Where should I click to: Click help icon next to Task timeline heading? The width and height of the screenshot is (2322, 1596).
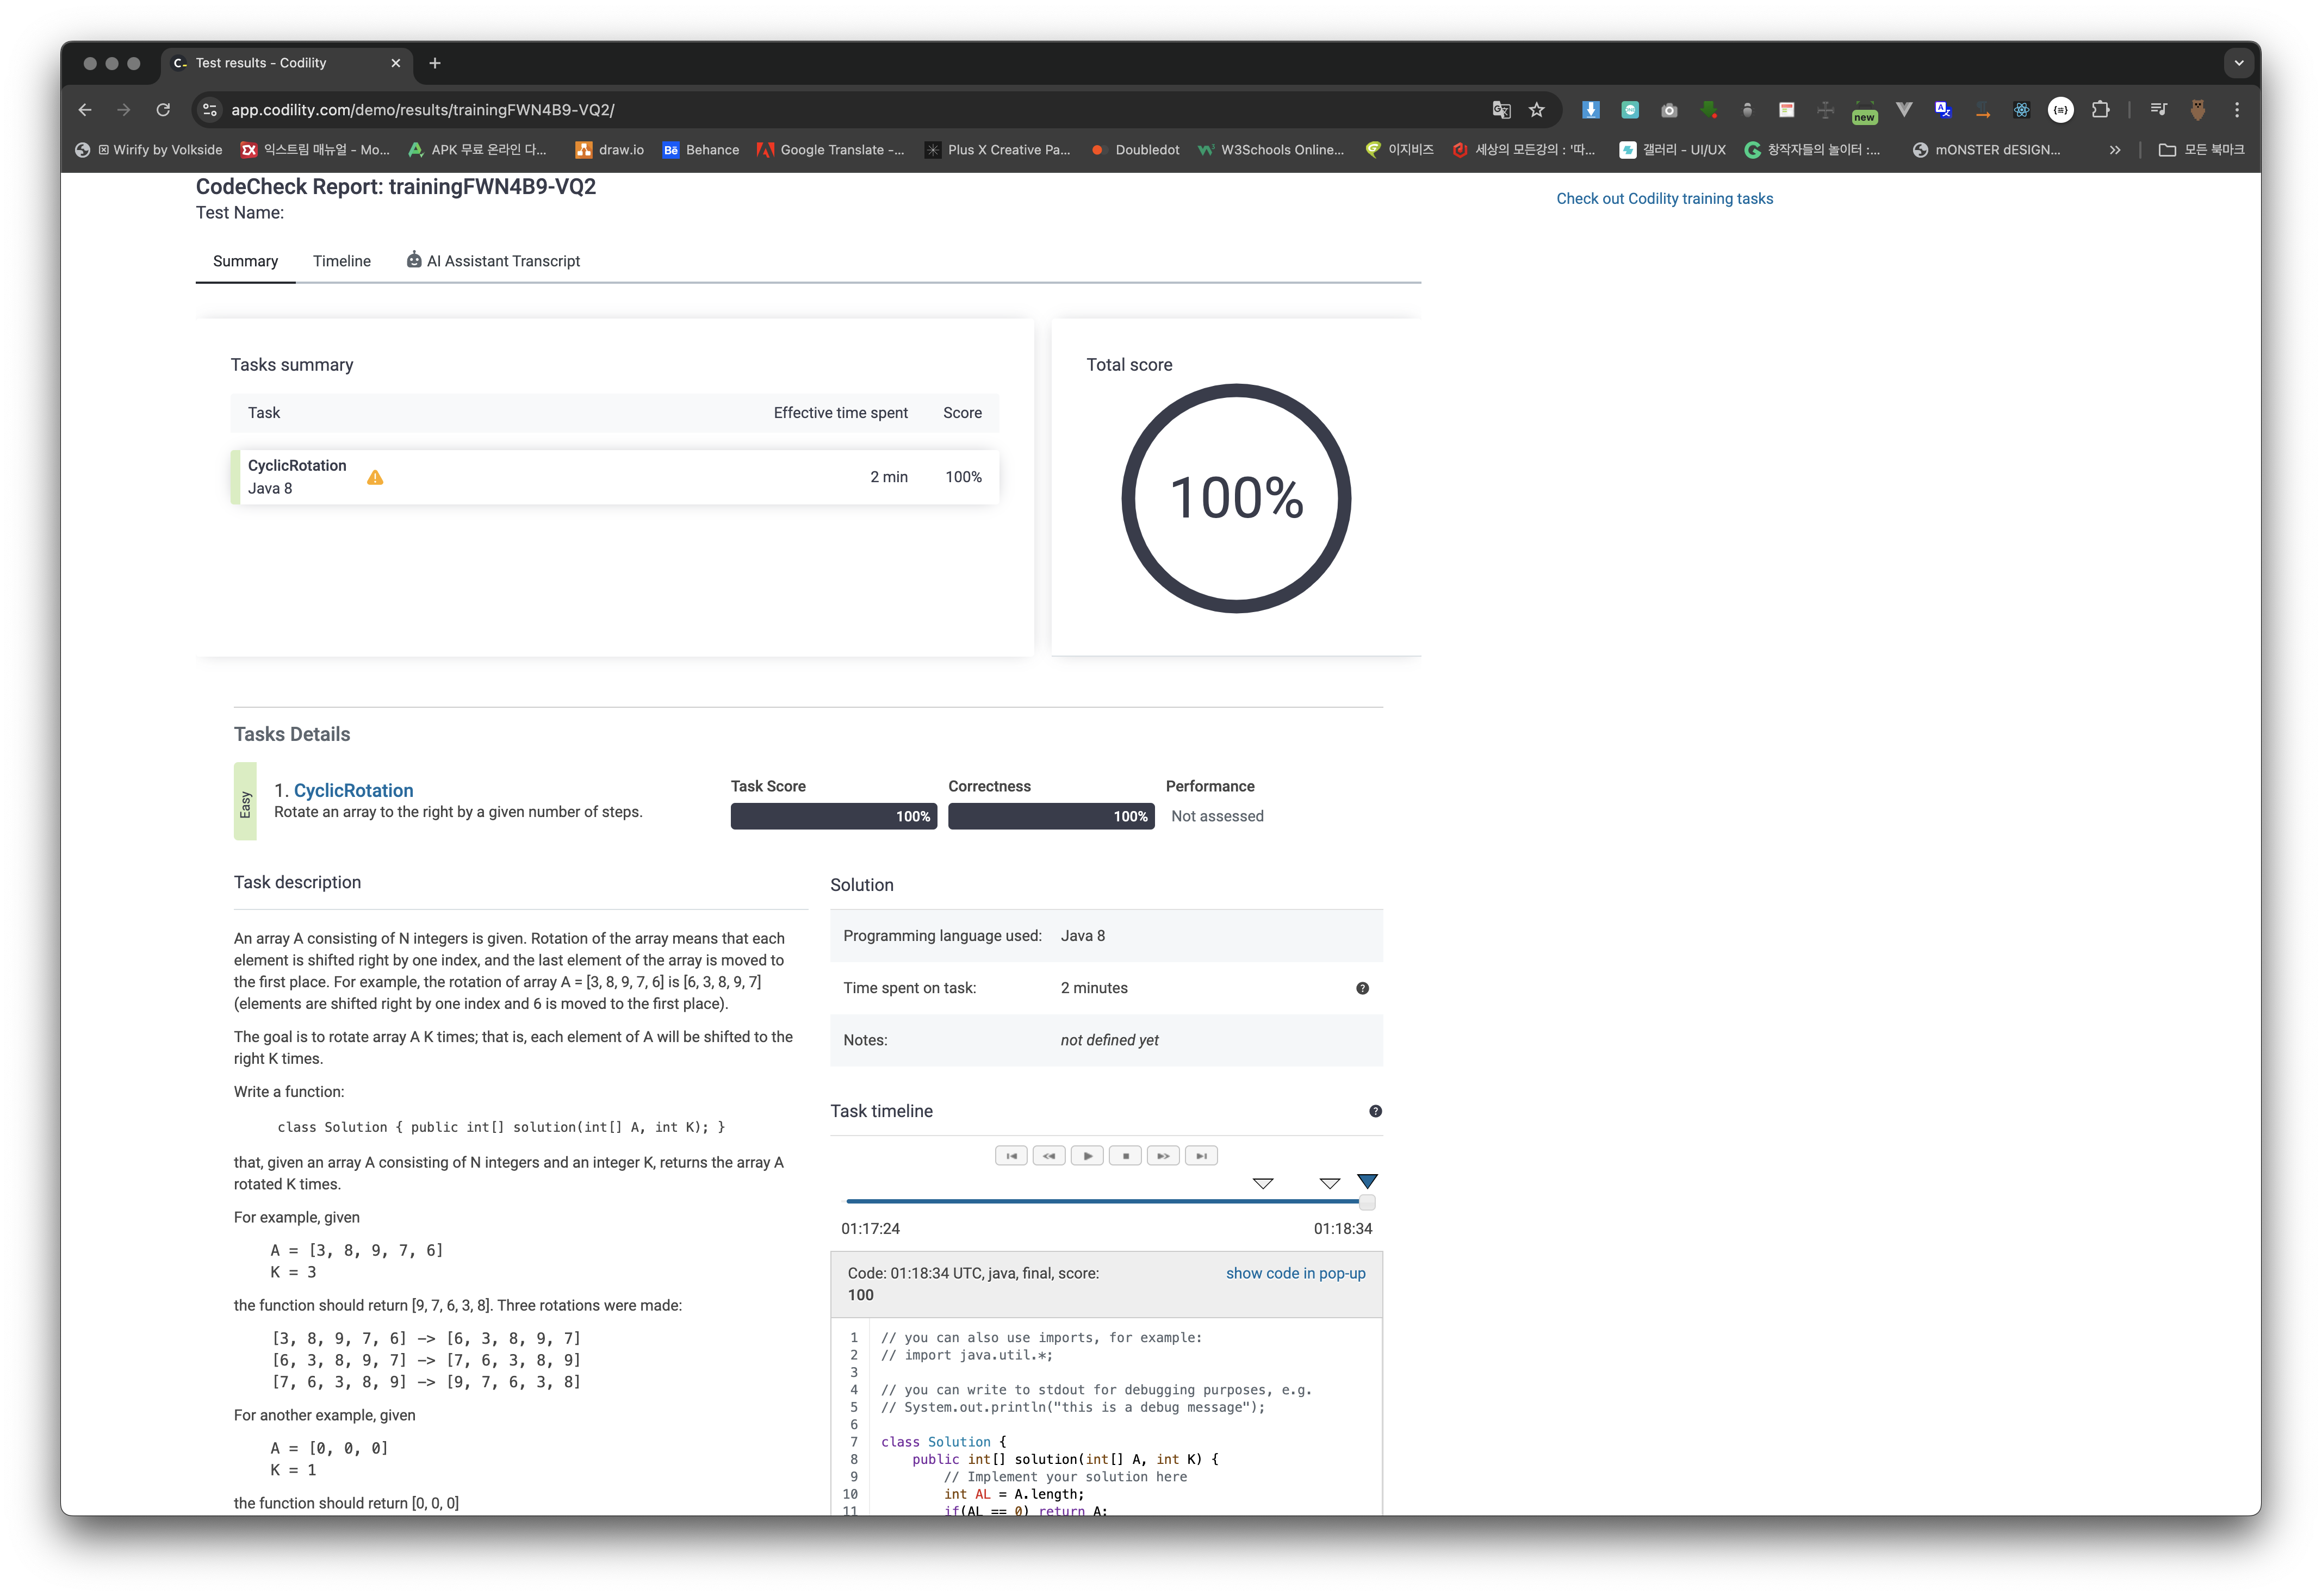(x=1375, y=1111)
